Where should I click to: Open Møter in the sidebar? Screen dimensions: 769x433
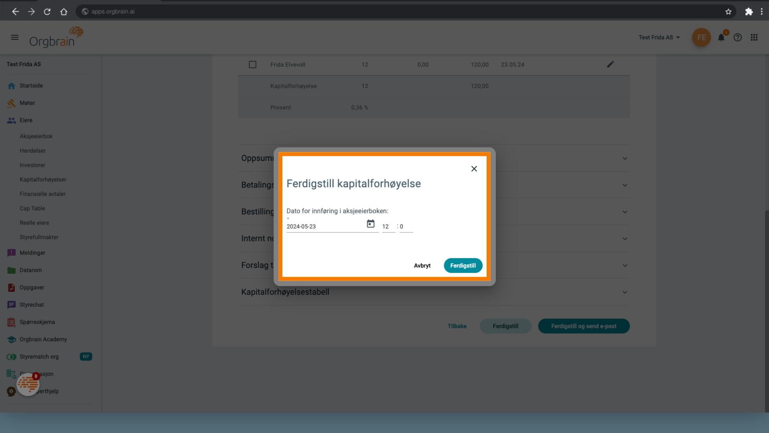[x=27, y=103]
